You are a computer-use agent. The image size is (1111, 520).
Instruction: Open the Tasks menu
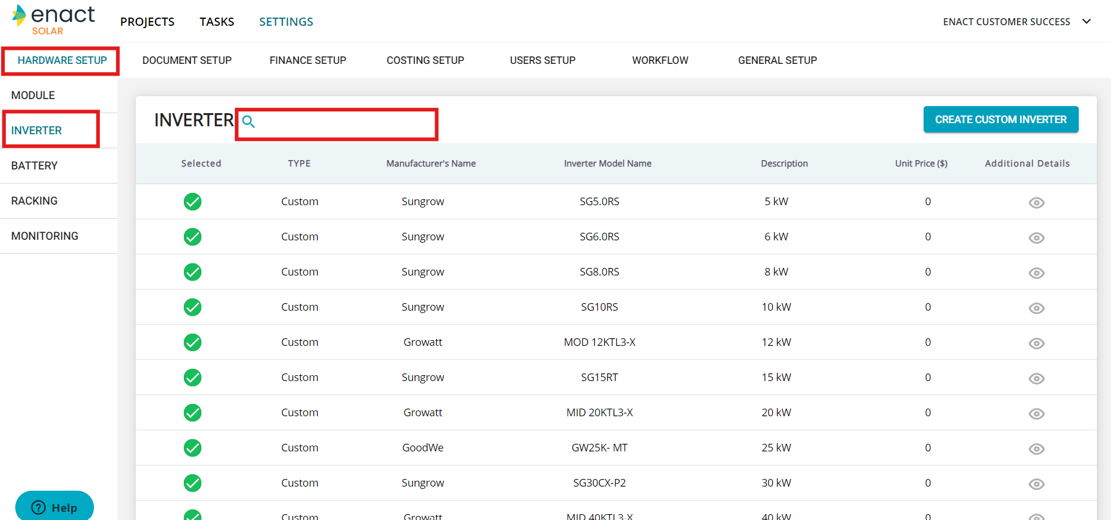(x=217, y=22)
